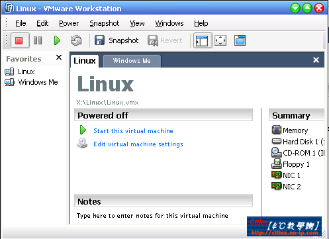Open the Help menu
Viewport: 329px width, 239px height.
pyautogui.click(x=201, y=23)
